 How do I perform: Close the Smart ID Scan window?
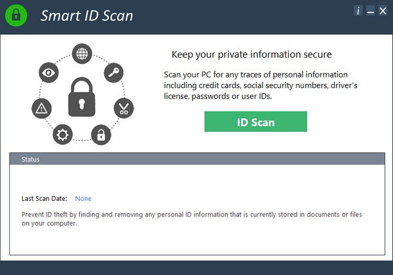tap(383, 11)
